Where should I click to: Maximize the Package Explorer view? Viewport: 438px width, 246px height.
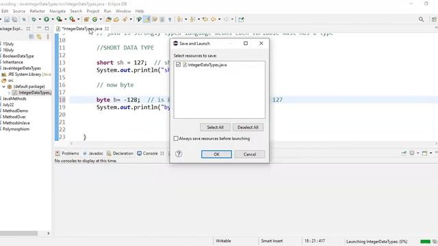tap(47, 29)
